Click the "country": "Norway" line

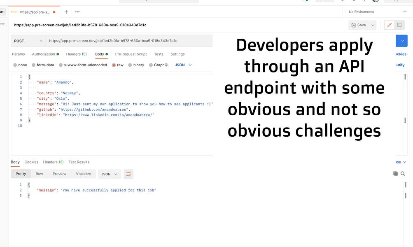[58, 93]
